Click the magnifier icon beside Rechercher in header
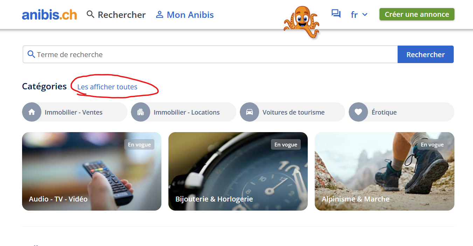 (91, 14)
